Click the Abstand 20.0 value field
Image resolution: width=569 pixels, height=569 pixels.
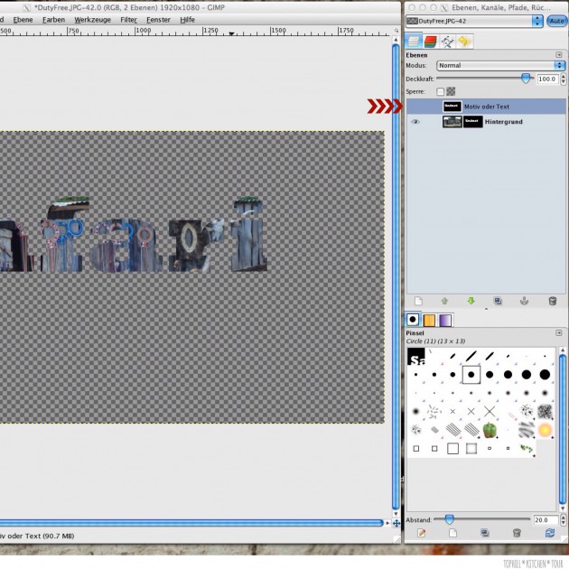tap(546, 520)
